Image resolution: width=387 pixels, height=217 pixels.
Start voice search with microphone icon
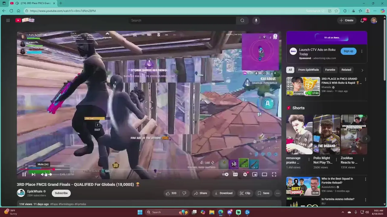[256, 20]
